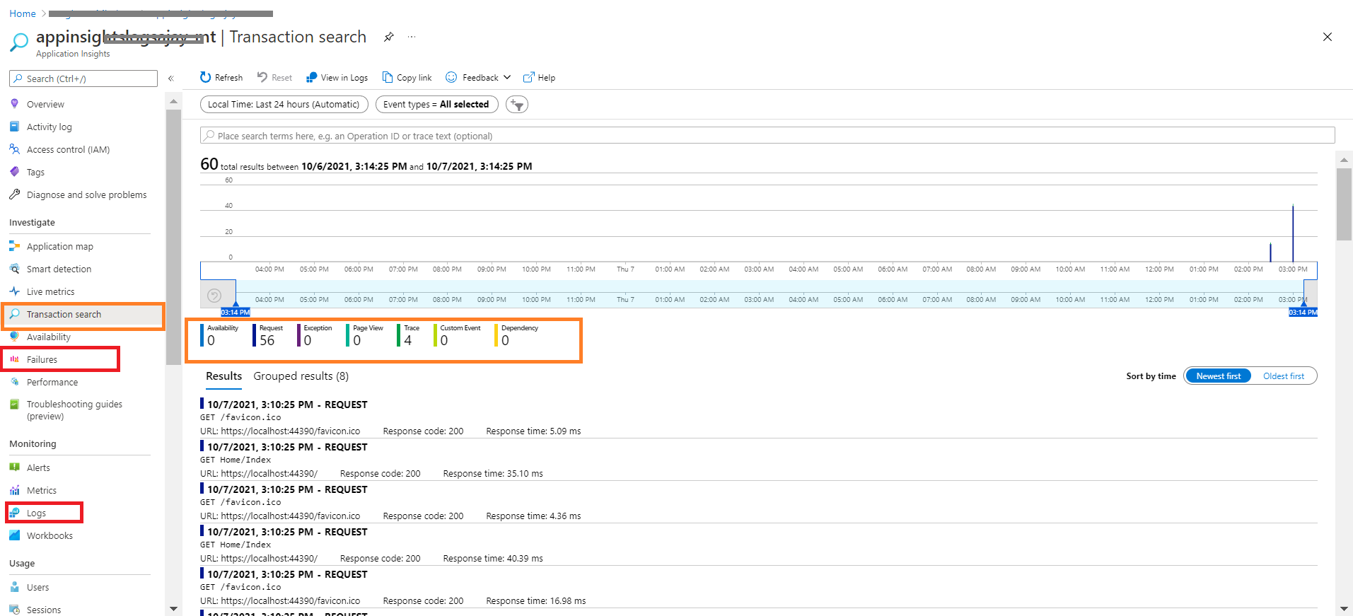The image size is (1353, 616).
Task: Click the main content scrollbar thumb
Action: pyautogui.click(x=1344, y=204)
